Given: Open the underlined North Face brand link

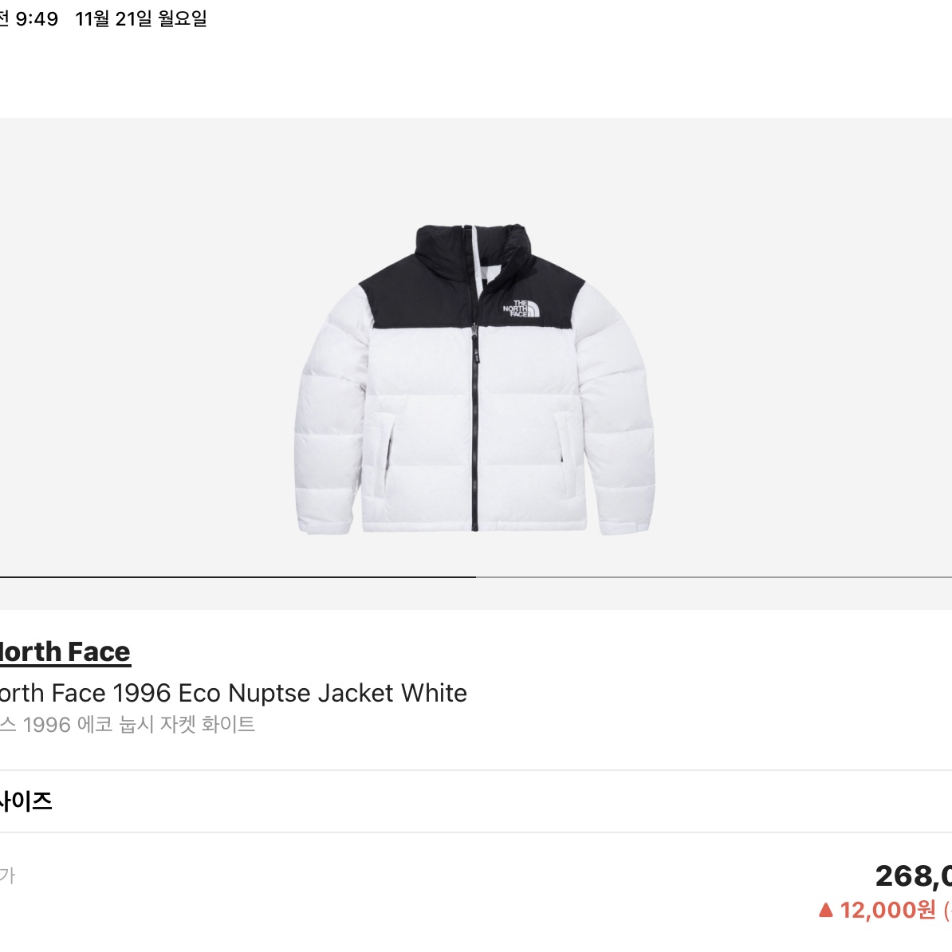Looking at the screenshot, I should point(65,652).
